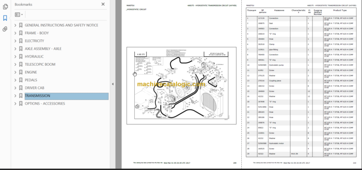Click part number 52513856
This screenshot has width=362, height=170.
pos(262,107)
